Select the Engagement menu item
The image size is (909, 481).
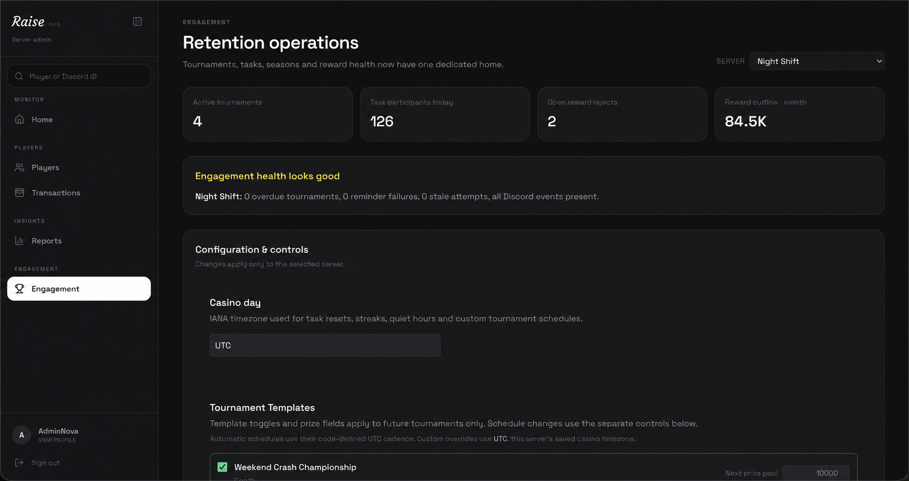tap(79, 288)
